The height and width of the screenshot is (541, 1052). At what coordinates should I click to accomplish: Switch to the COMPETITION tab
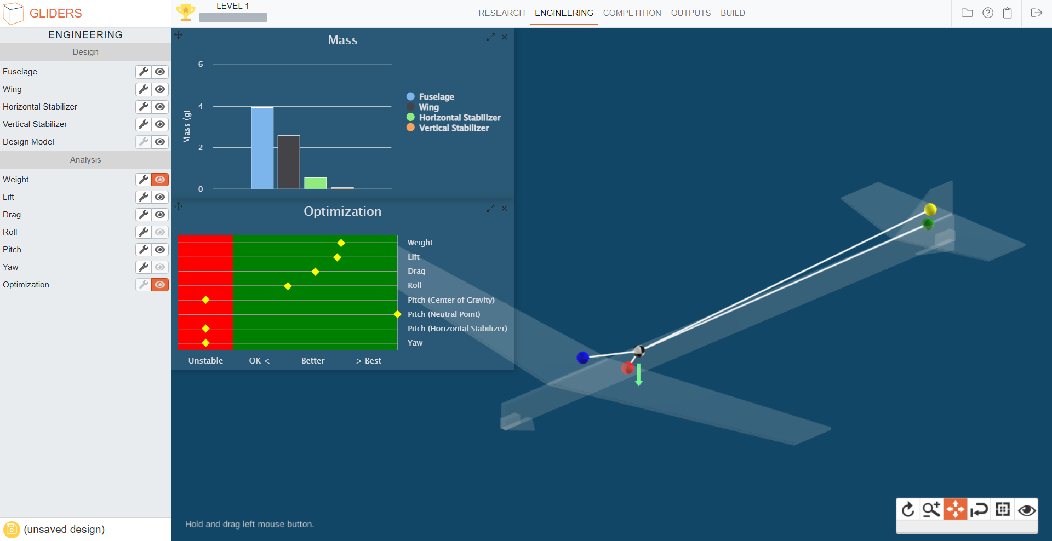tap(632, 13)
